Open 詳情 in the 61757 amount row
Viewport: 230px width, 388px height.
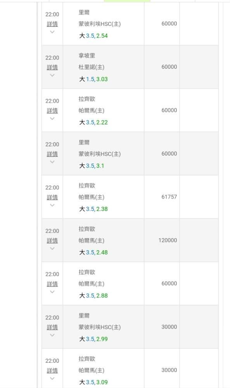click(x=52, y=197)
